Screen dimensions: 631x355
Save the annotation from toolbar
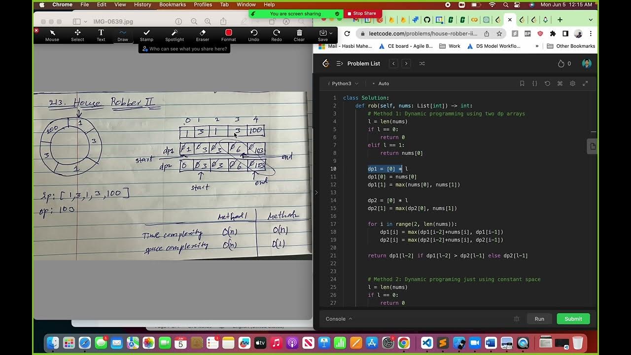point(322,35)
